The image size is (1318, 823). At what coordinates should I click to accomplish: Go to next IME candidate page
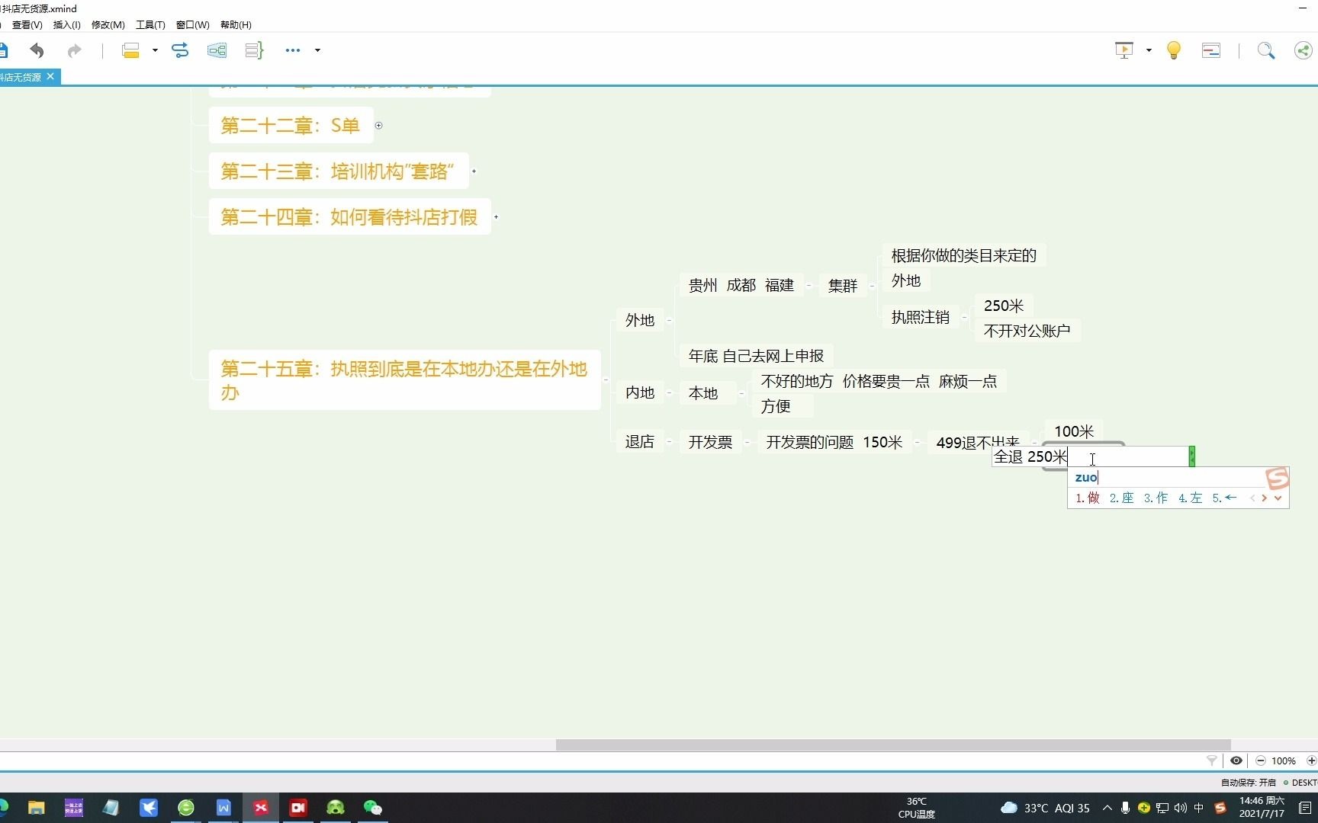[x=1264, y=498]
